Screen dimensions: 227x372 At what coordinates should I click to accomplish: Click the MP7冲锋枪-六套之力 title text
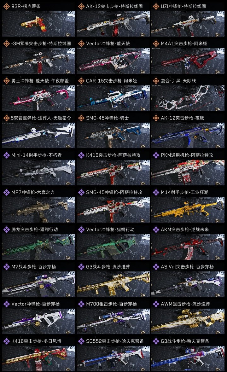(x=33, y=192)
